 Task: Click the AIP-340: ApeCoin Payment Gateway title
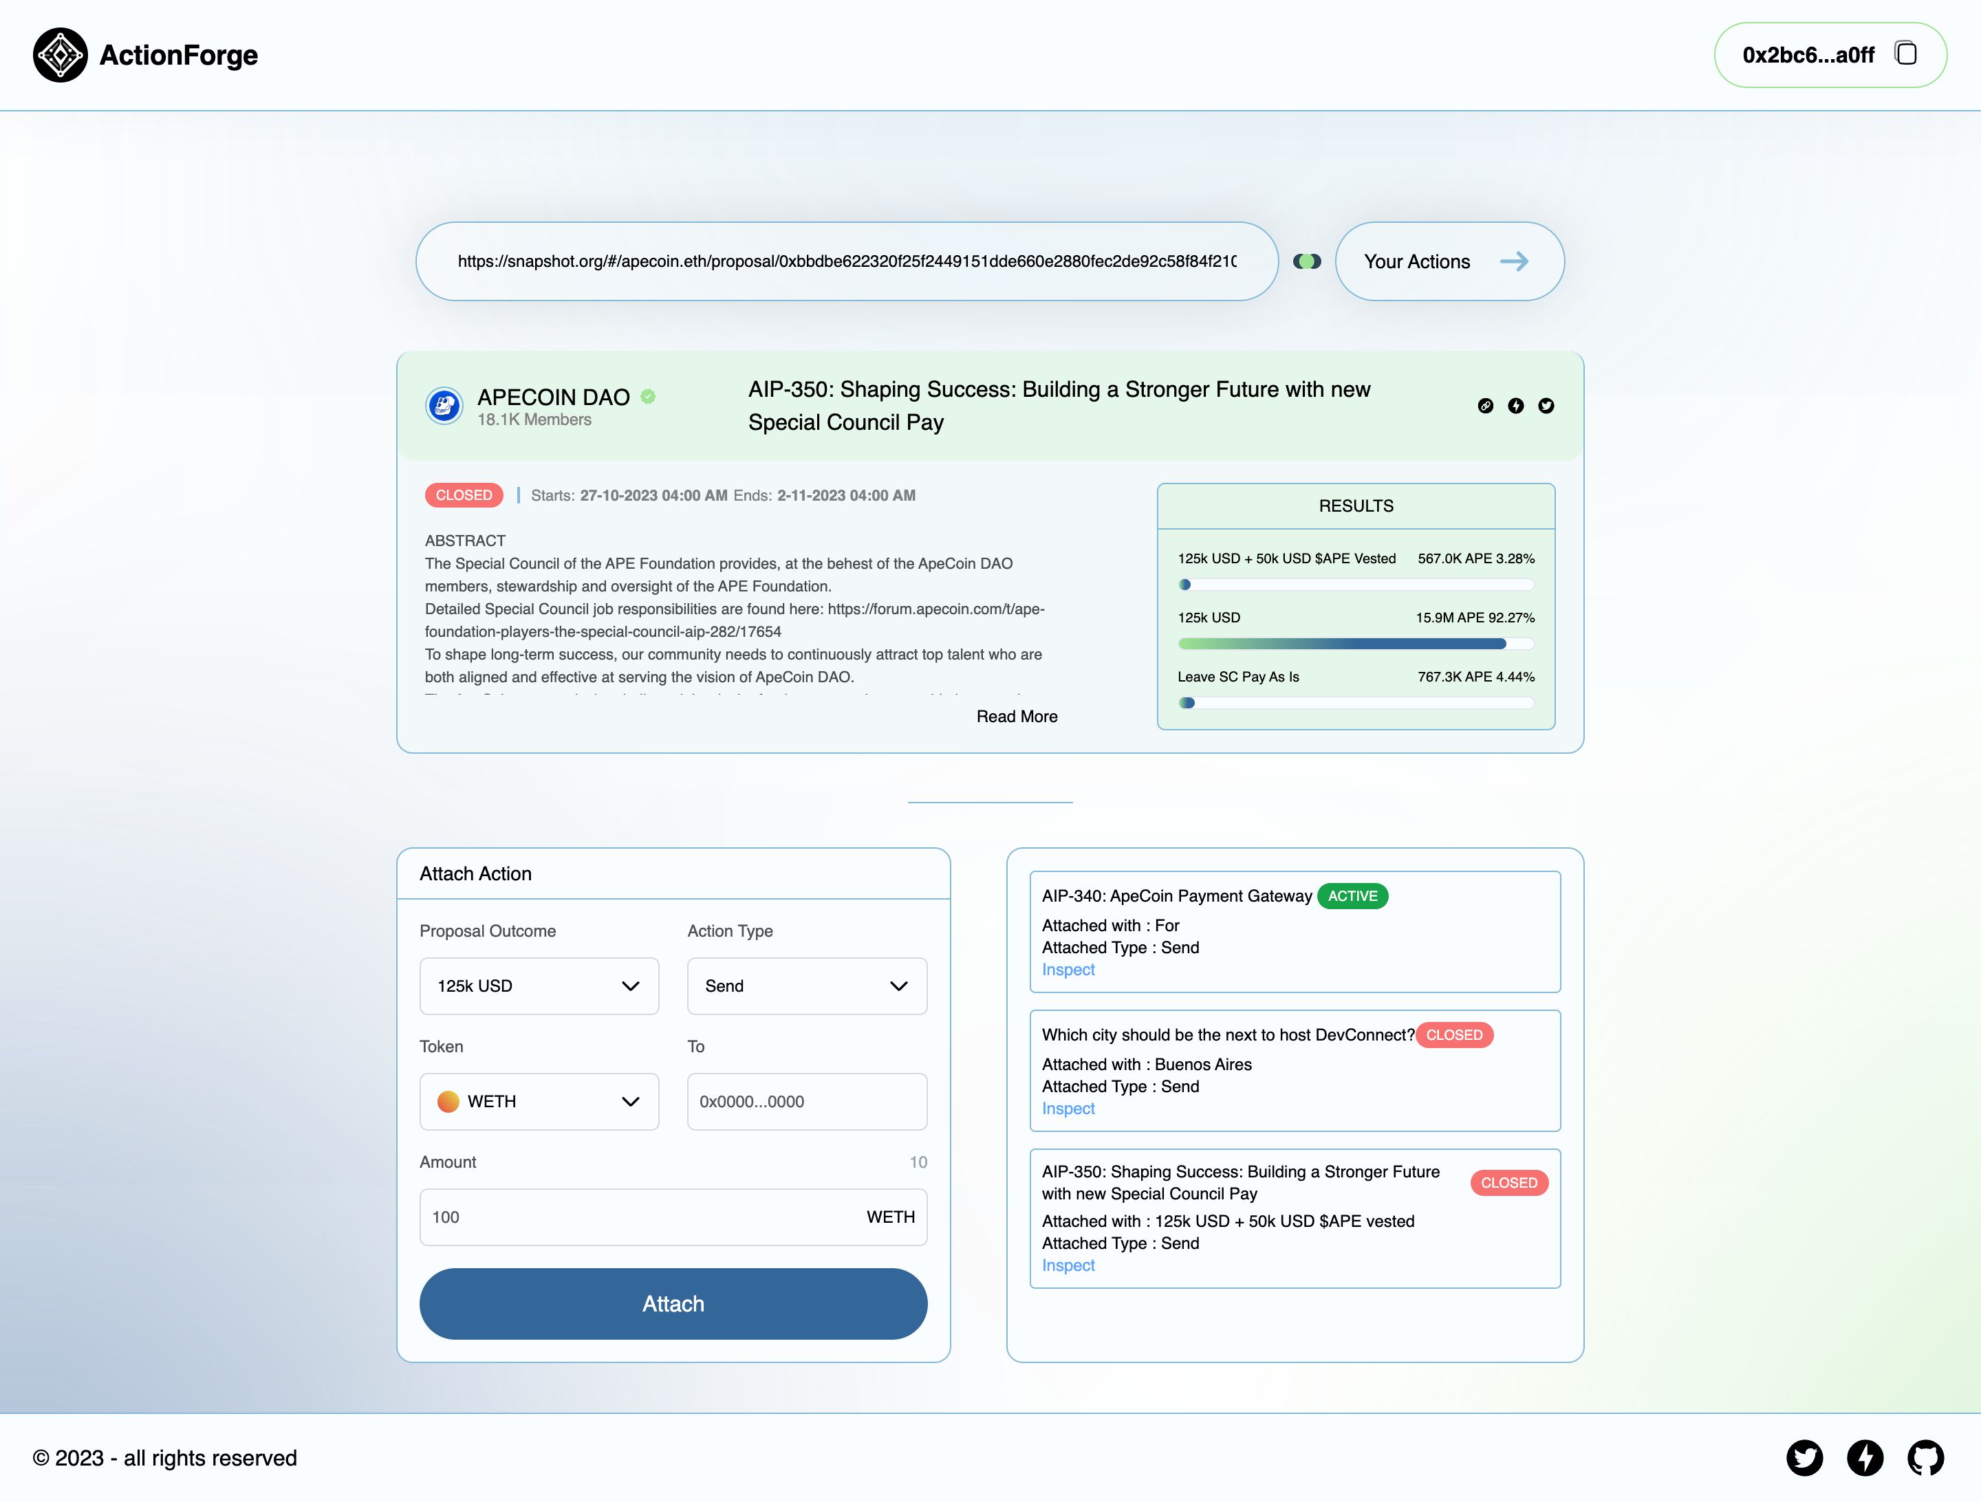(x=1177, y=897)
